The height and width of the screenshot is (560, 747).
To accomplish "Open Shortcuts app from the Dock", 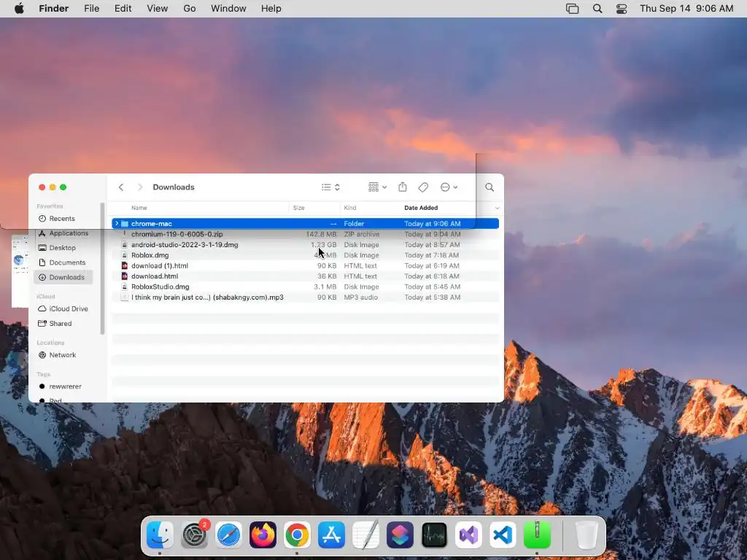I will 400,534.
